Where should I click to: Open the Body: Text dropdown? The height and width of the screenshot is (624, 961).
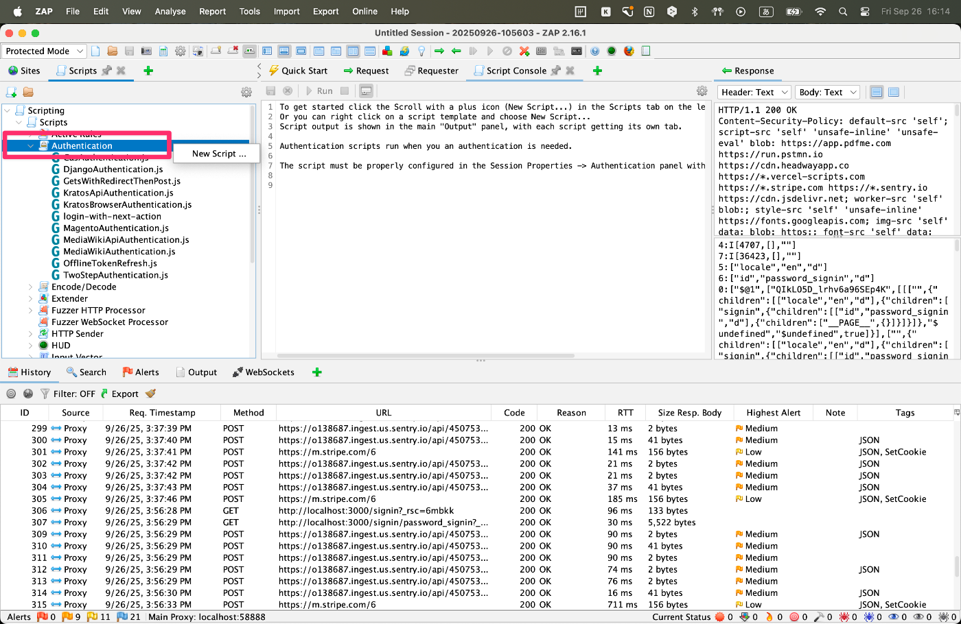click(828, 92)
